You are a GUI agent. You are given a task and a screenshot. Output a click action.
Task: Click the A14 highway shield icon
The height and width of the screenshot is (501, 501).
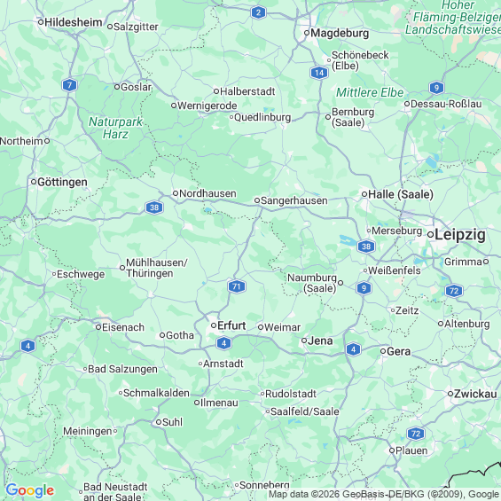319,73
